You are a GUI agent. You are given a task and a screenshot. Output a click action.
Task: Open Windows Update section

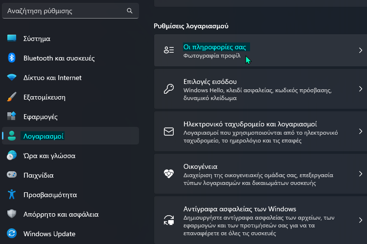[x=70, y=234]
